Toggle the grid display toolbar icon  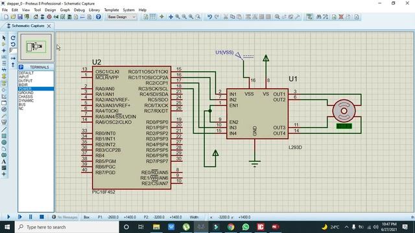pyautogui.click(x=153, y=17)
